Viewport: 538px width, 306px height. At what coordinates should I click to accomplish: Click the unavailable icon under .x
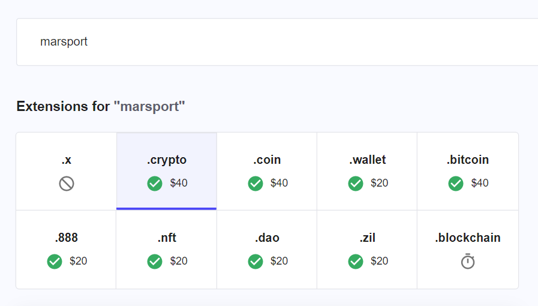pos(67,184)
